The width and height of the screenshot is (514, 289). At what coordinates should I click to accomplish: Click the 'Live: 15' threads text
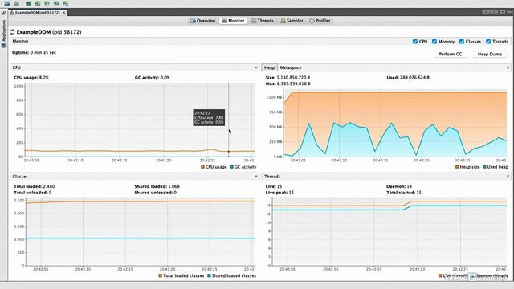coord(274,186)
